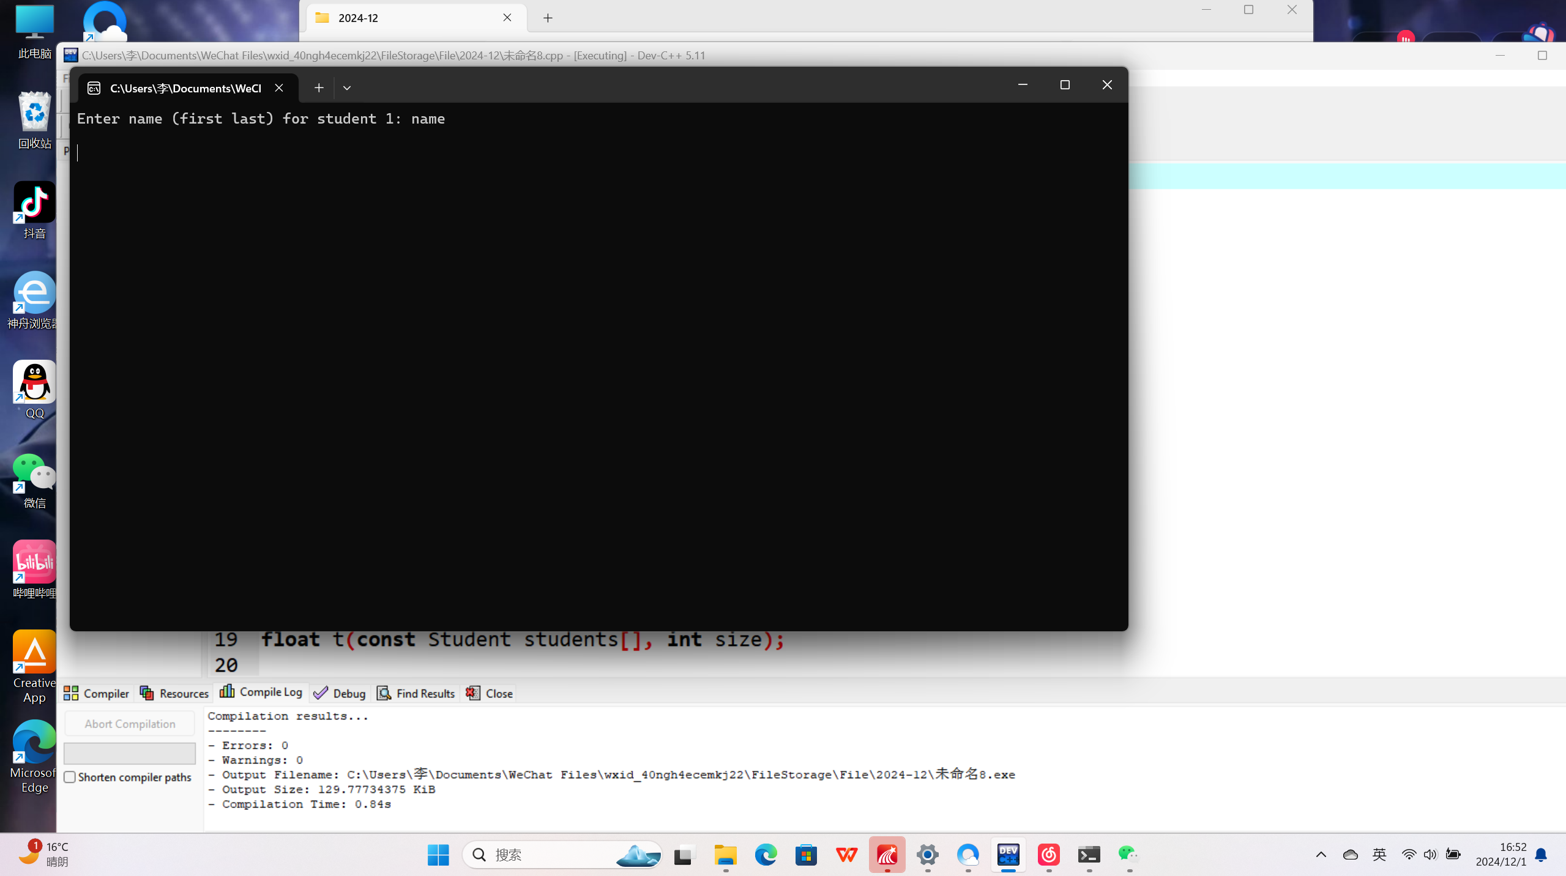Click the compilation progress bar
The width and height of the screenshot is (1566, 876).
pyautogui.click(x=130, y=753)
